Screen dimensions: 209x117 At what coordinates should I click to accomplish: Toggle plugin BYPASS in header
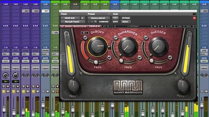point(126,18)
